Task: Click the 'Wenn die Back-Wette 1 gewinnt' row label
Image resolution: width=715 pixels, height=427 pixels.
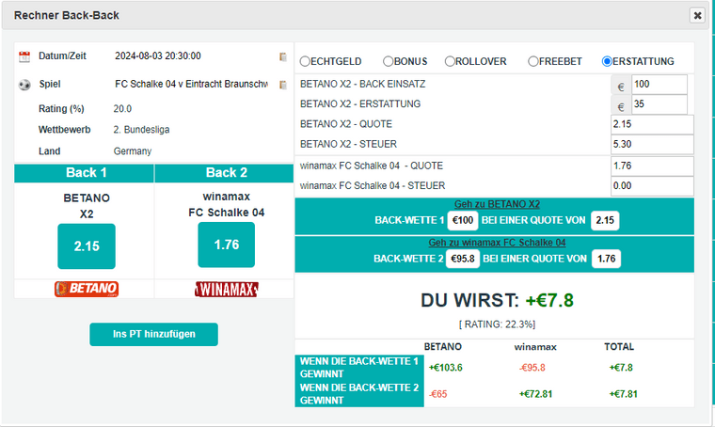Action: pyautogui.click(x=359, y=368)
